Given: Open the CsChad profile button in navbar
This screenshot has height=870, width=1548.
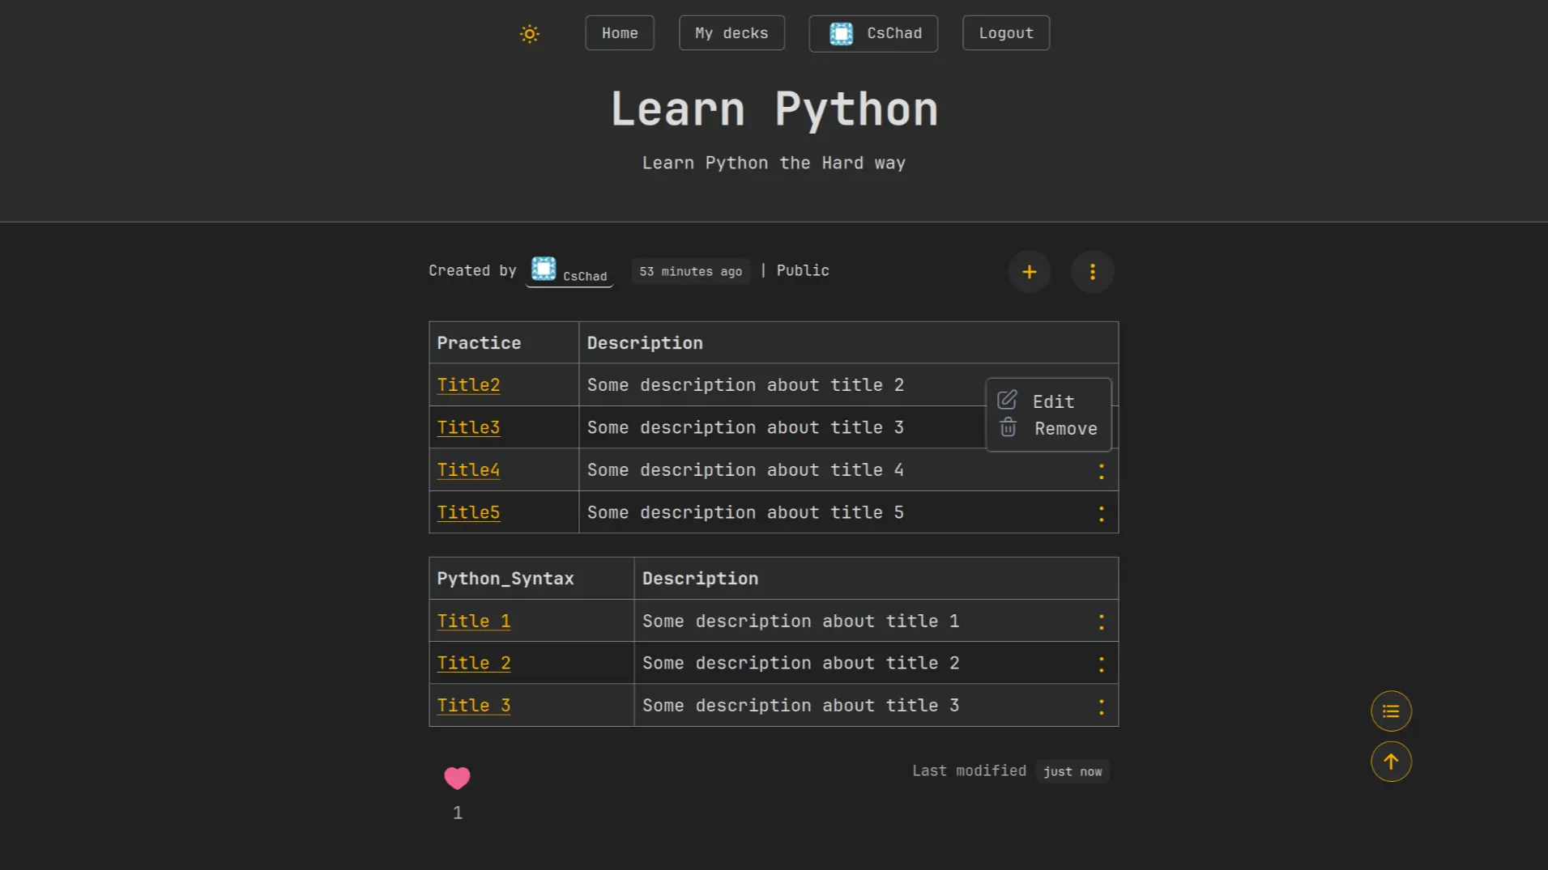Looking at the screenshot, I should 873,33.
